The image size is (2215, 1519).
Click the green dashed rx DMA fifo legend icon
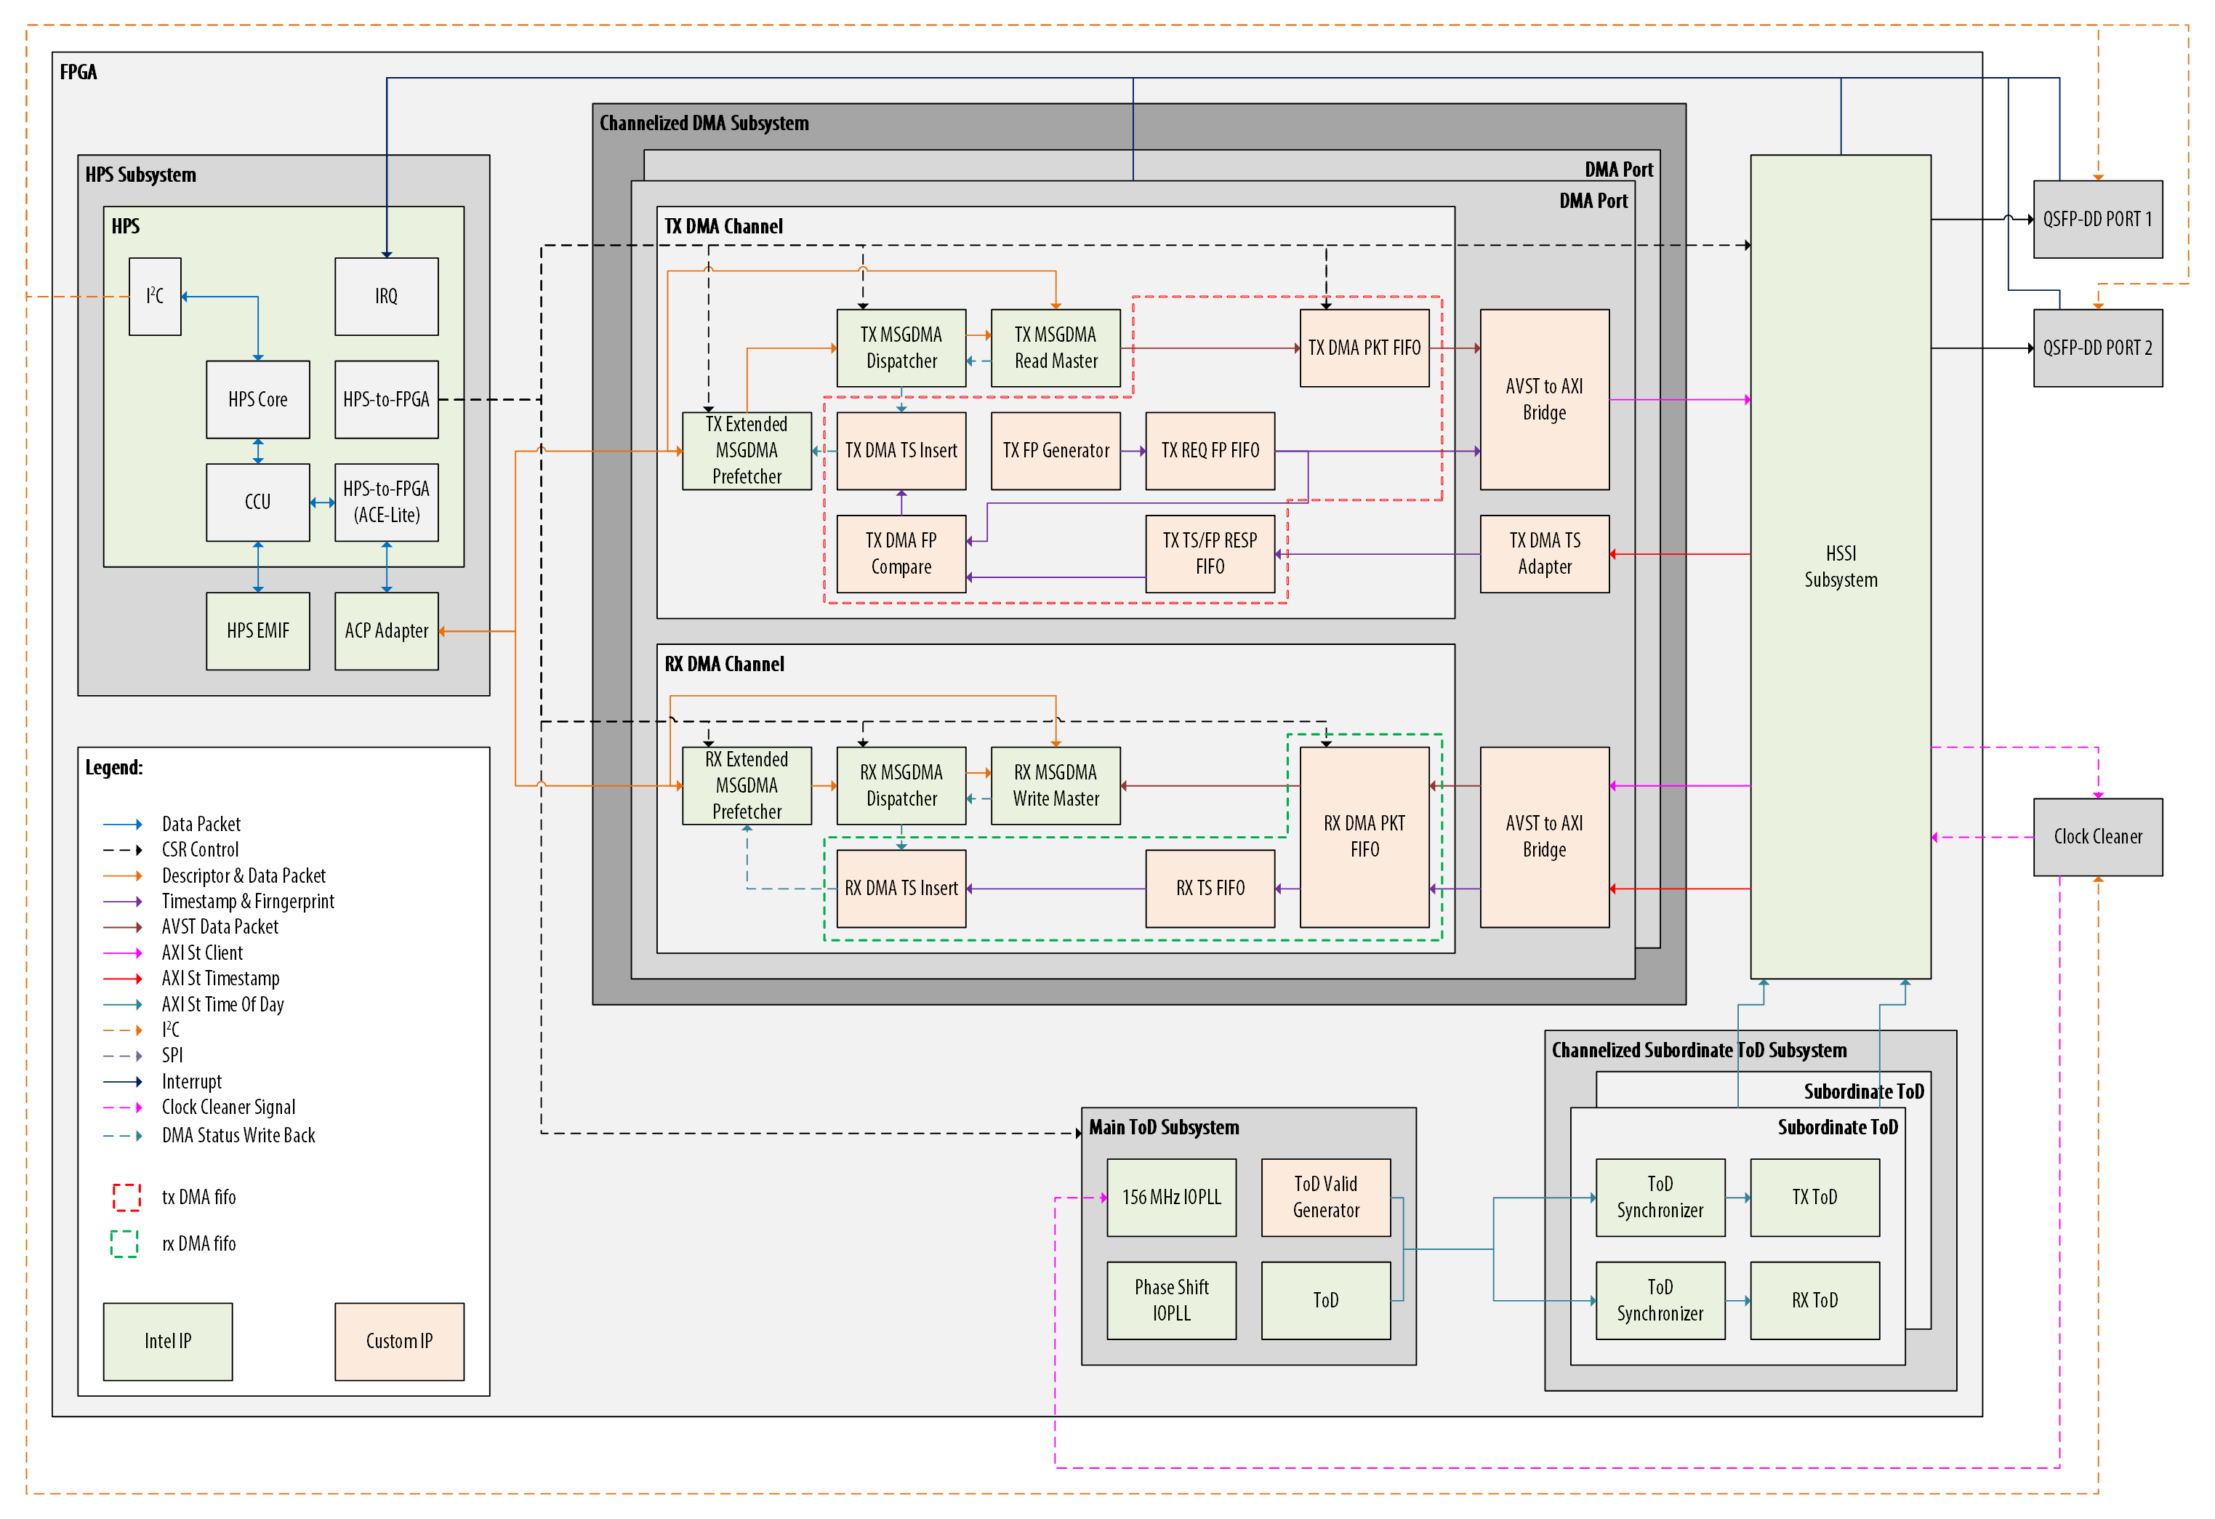[x=125, y=1244]
